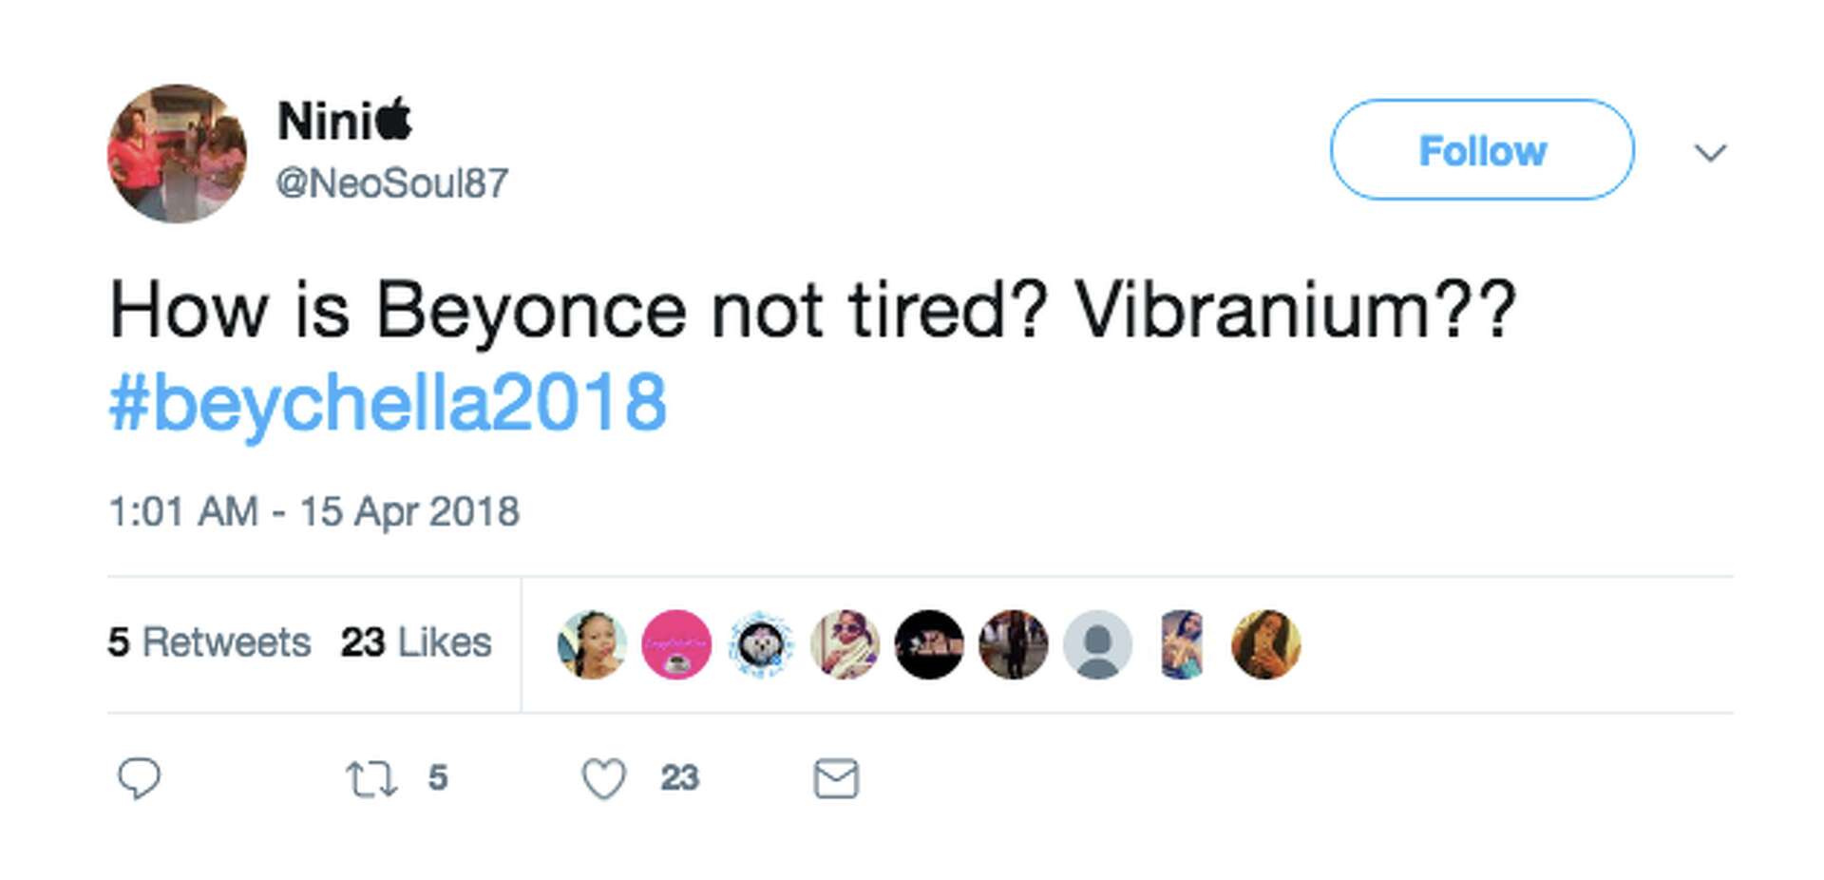Open the tweet options chevron dropdown
The height and width of the screenshot is (880, 1824).
tap(1710, 152)
